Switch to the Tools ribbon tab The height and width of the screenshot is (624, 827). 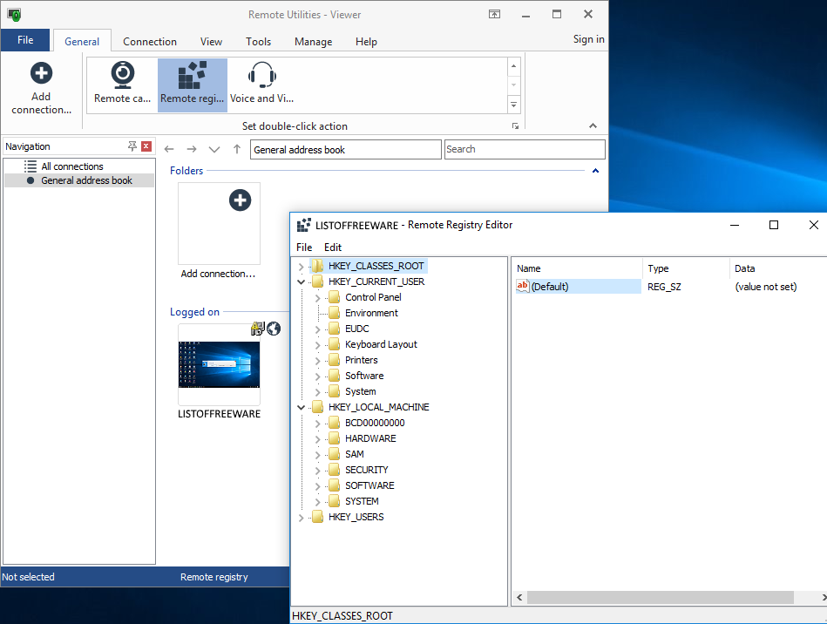click(x=259, y=41)
